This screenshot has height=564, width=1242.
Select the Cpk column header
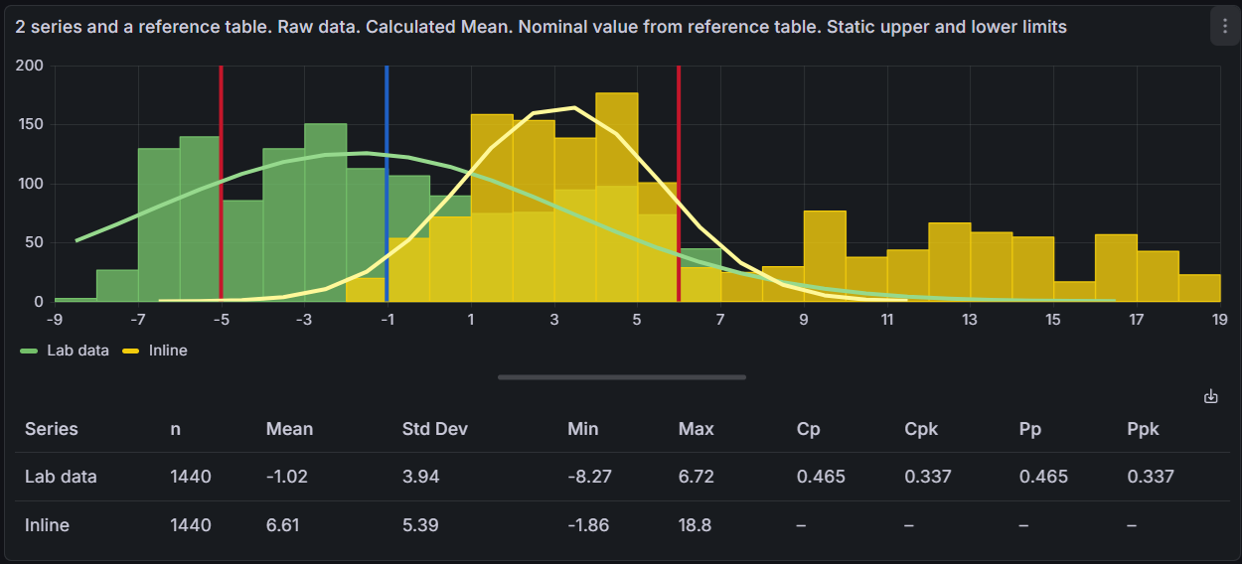tap(920, 429)
